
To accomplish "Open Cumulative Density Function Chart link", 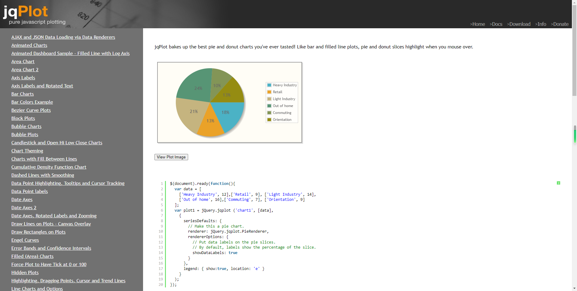I will (49, 167).
